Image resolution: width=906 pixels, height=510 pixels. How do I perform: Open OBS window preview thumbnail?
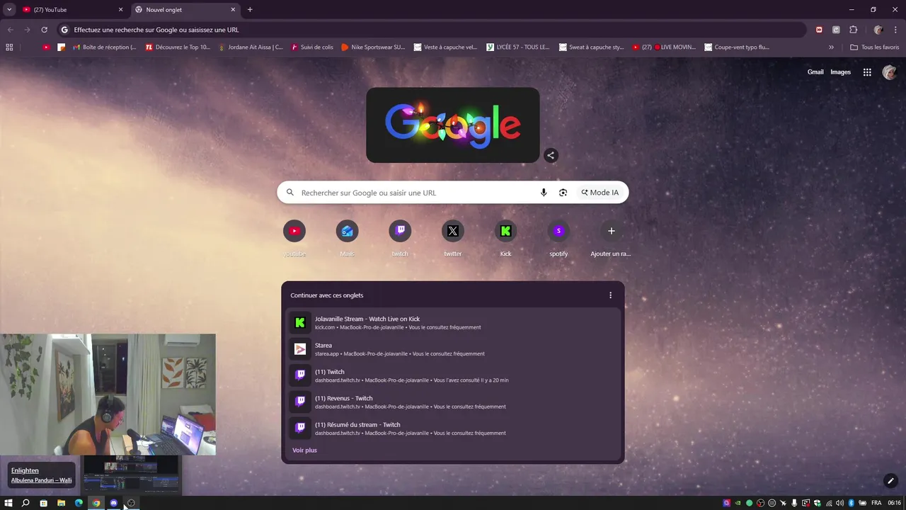coord(131,475)
